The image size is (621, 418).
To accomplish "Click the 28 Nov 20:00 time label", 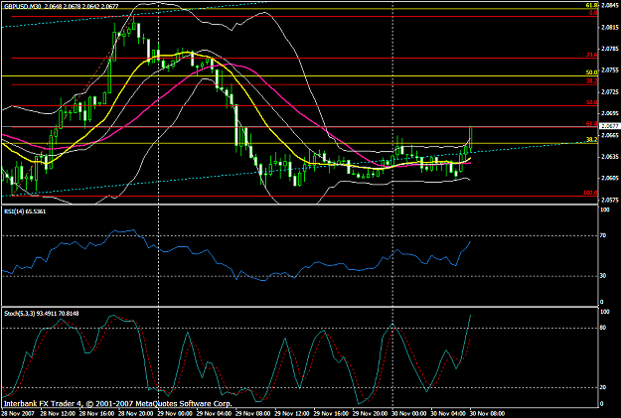I will pos(135,414).
